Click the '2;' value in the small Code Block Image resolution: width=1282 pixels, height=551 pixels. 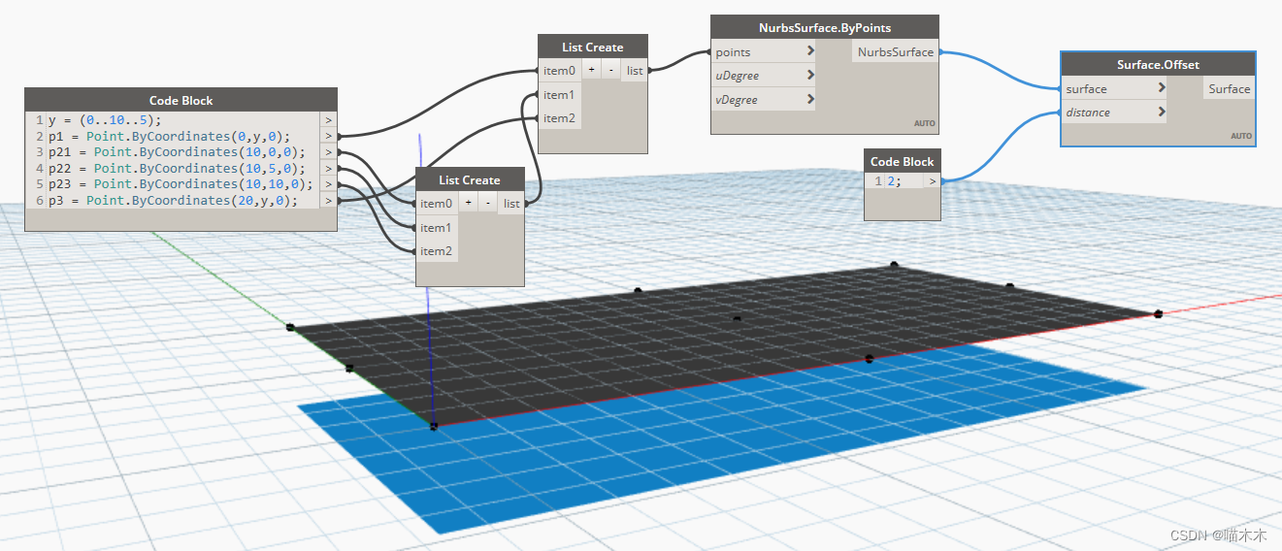point(894,181)
